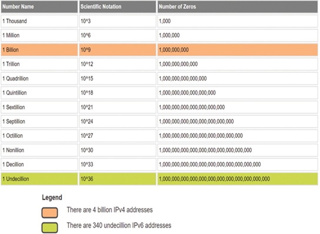This screenshot has width=320, height=234.
Task: Click the 1 Octillion cell
Action: tap(39, 136)
